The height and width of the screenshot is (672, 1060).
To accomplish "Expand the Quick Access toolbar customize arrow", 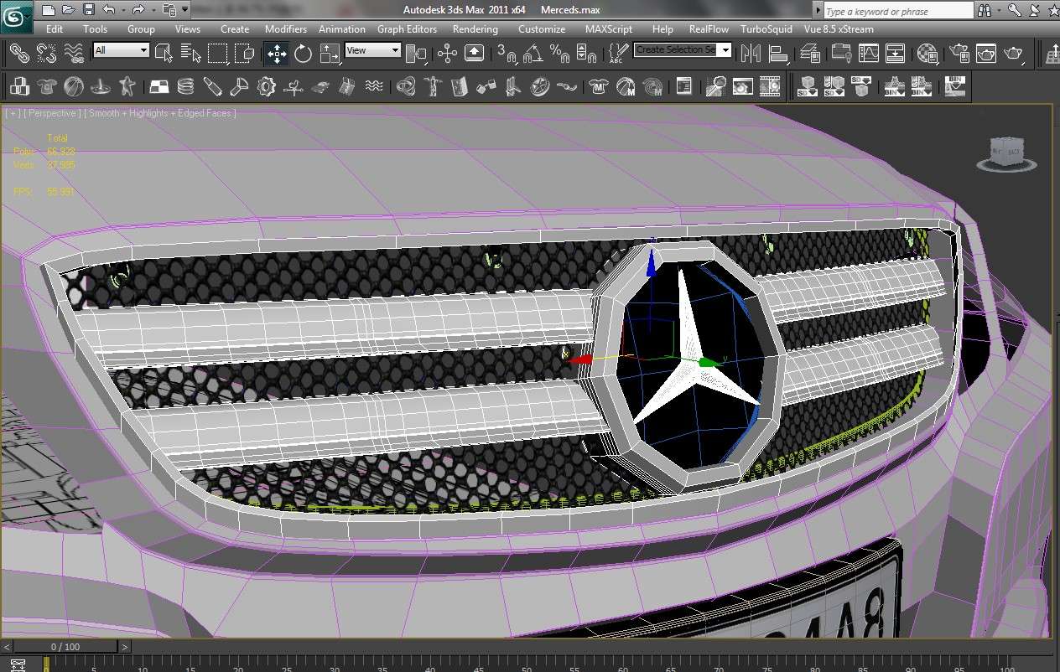I will pos(184,10).
